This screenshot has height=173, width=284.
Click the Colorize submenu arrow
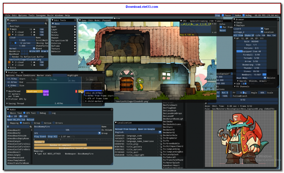[75, 43]
